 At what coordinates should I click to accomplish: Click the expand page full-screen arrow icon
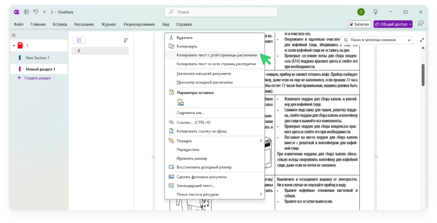pos(422,40)
